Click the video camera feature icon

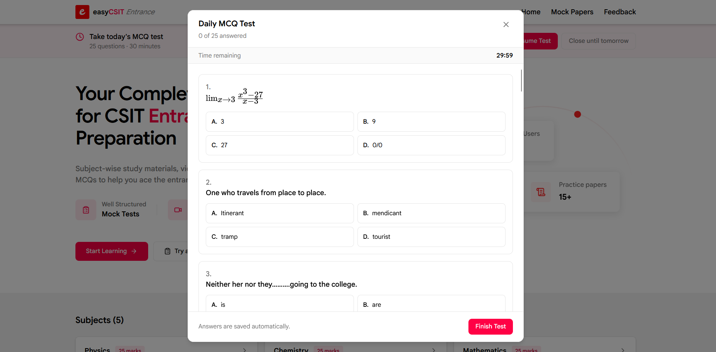pyautogui.click(x=178, y=210)
